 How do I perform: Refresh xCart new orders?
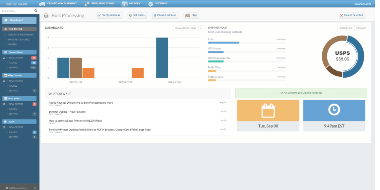coord(4,127)
